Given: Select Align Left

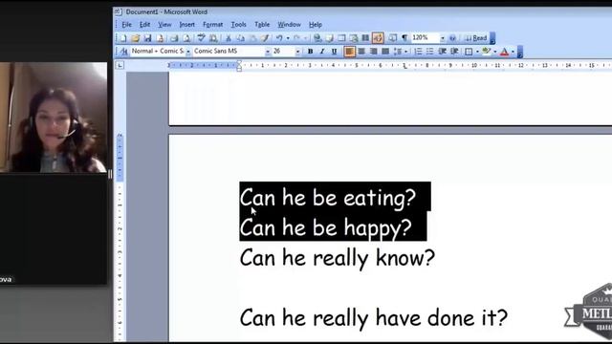Looking at the screenshot, I should coord(349,52).
